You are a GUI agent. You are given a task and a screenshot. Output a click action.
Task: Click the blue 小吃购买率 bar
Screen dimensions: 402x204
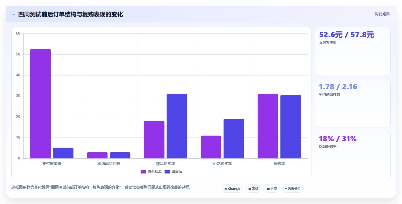point(233,139)
